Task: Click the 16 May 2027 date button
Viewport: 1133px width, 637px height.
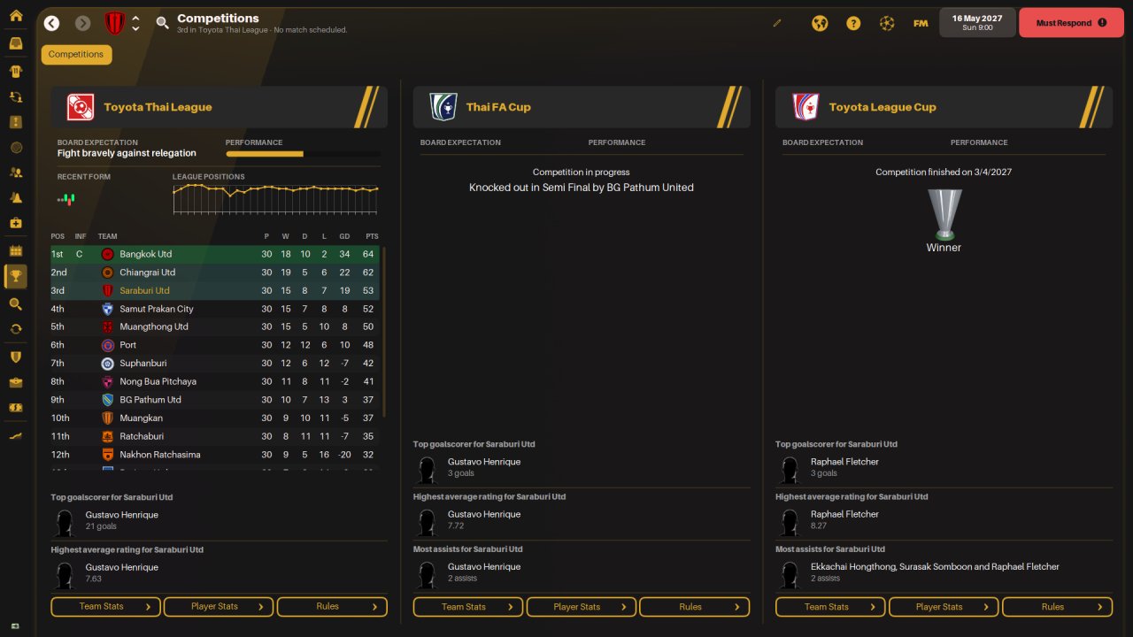Action: [x=977, y=23]
